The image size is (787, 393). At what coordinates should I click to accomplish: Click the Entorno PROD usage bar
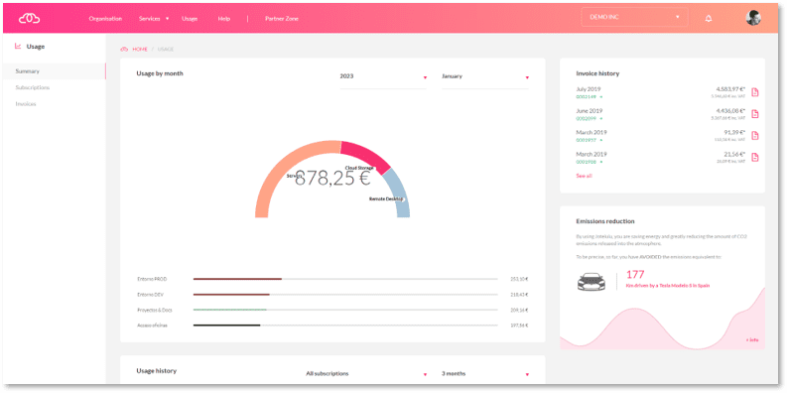(x=345, y=279)
